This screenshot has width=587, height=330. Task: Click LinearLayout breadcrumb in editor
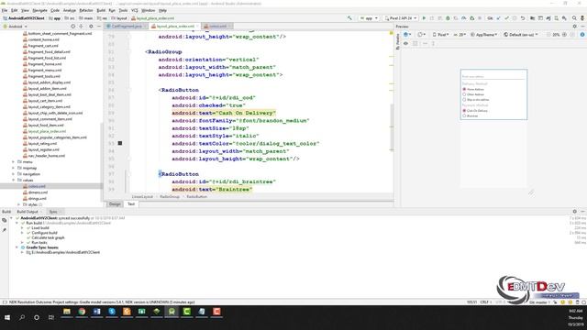pos(142,196)
